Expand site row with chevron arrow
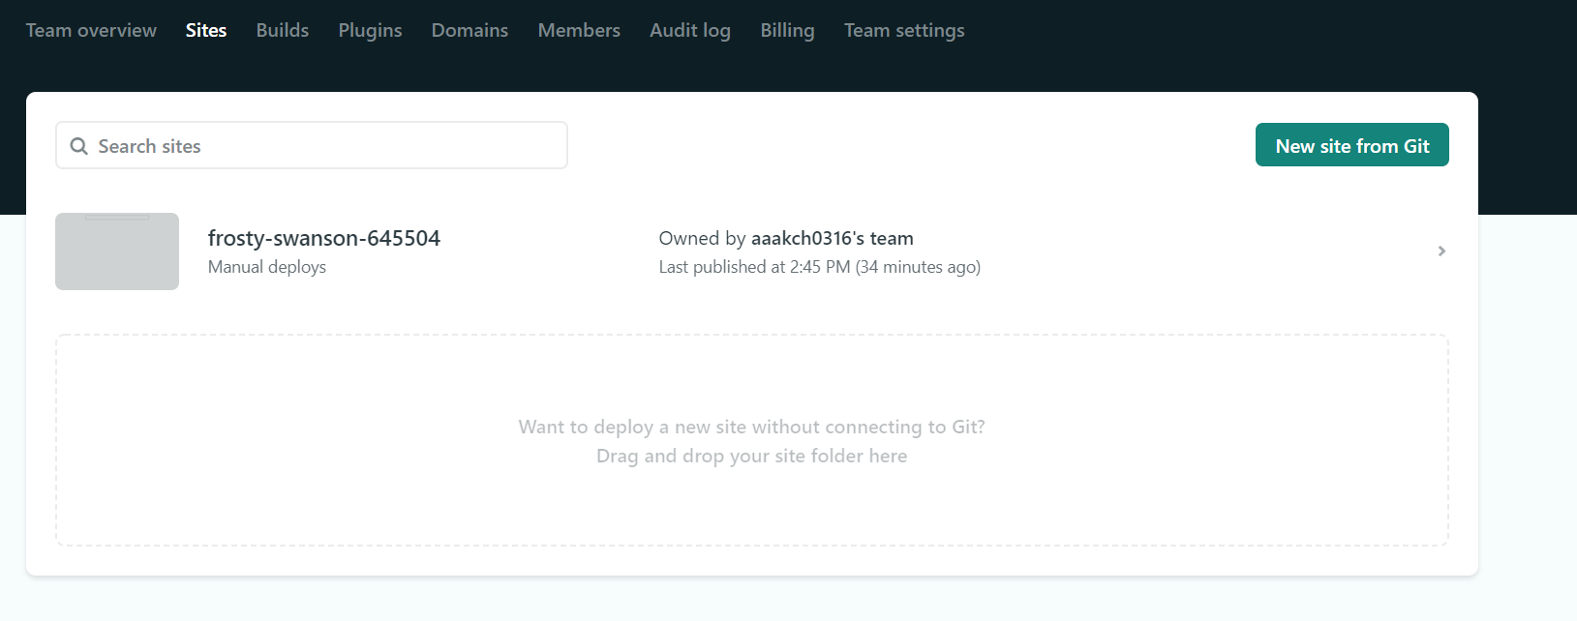Image resolution: width=1577 pixels, height=621 pixels. point(1441,251)
